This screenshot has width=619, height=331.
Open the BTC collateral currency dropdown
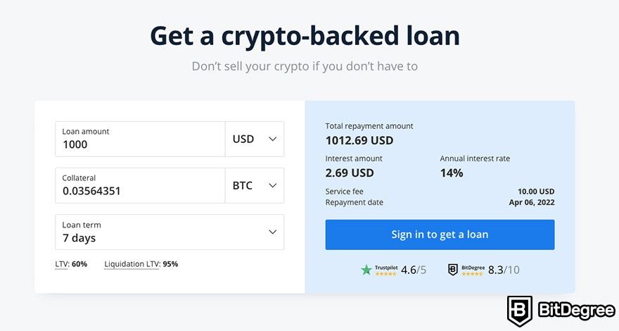click(x=255, y=185)
